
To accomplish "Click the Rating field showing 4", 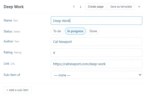I will (x=97, y=53).
